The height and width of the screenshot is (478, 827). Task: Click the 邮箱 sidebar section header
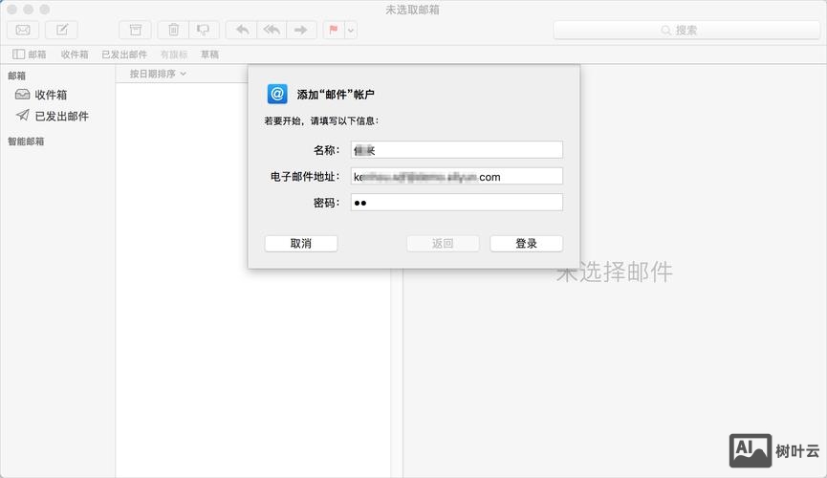[x=17, y=76]
